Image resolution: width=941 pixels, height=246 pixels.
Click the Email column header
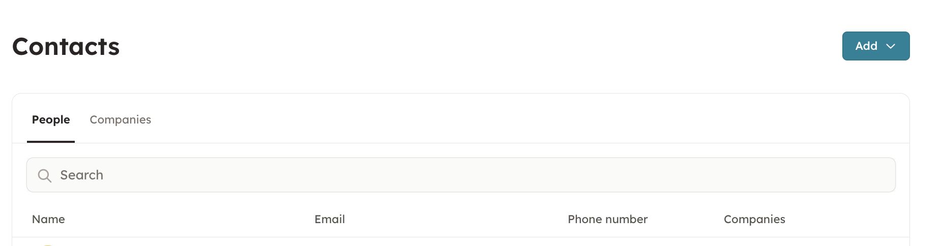(330, 220)
